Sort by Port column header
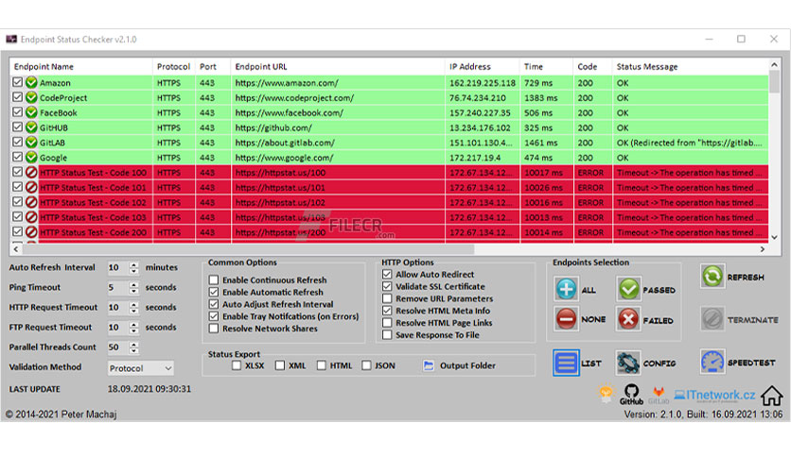This screenshot has width=791, height=457. 213,66
